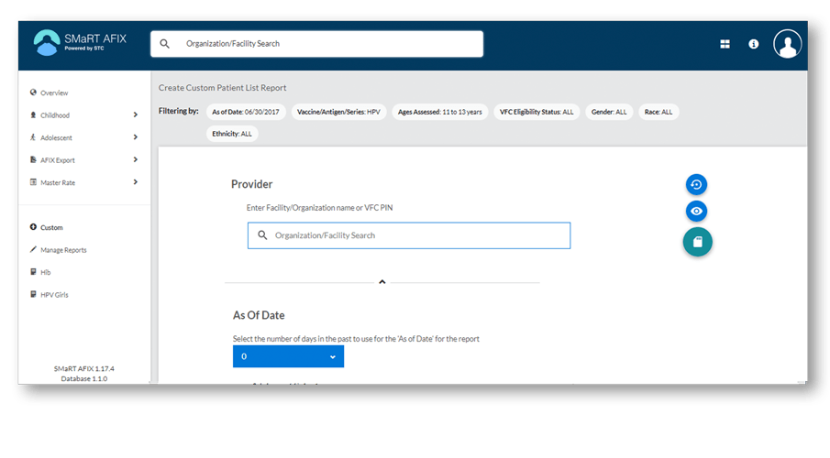
Task: Click the Master Rate table icon
Action: click(33, 182)
